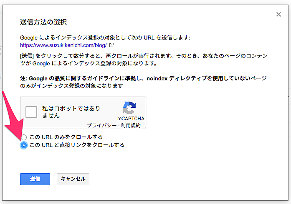
Task: Click the 送信方法の選択 dialog title
Action: pyautogui.click(x=43, y=22)
